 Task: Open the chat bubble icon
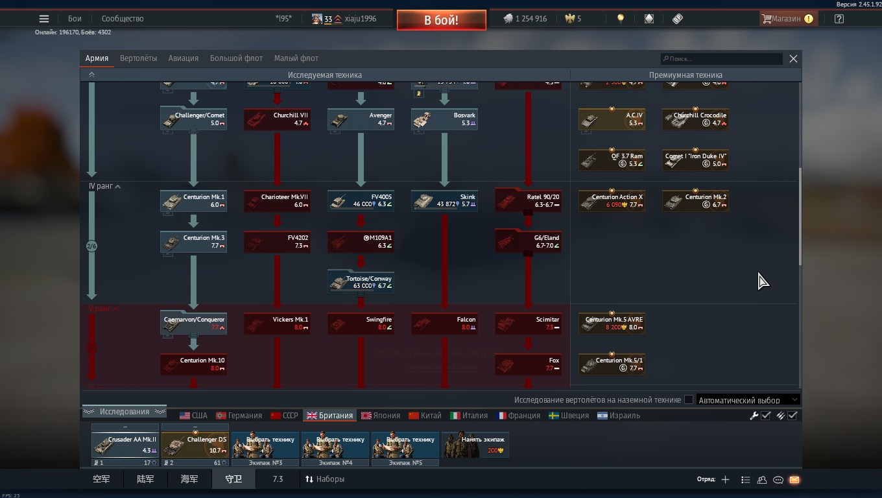pyautogui.click(x=778, y=480)
